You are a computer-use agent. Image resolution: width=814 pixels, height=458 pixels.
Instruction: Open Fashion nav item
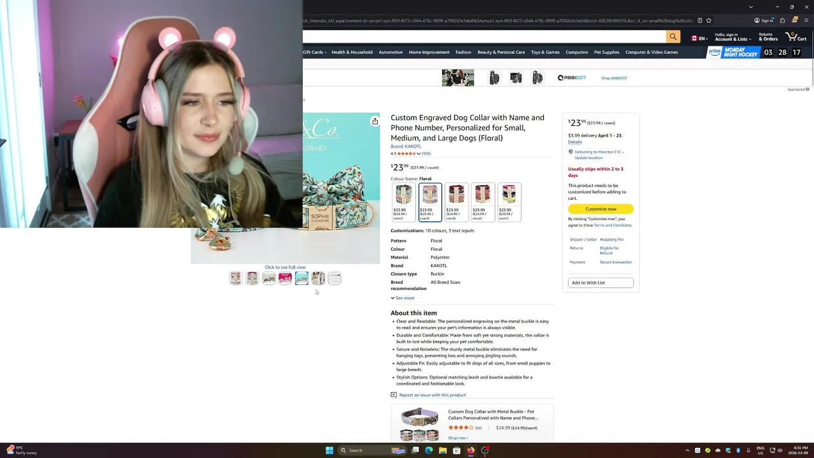[464, 52]
